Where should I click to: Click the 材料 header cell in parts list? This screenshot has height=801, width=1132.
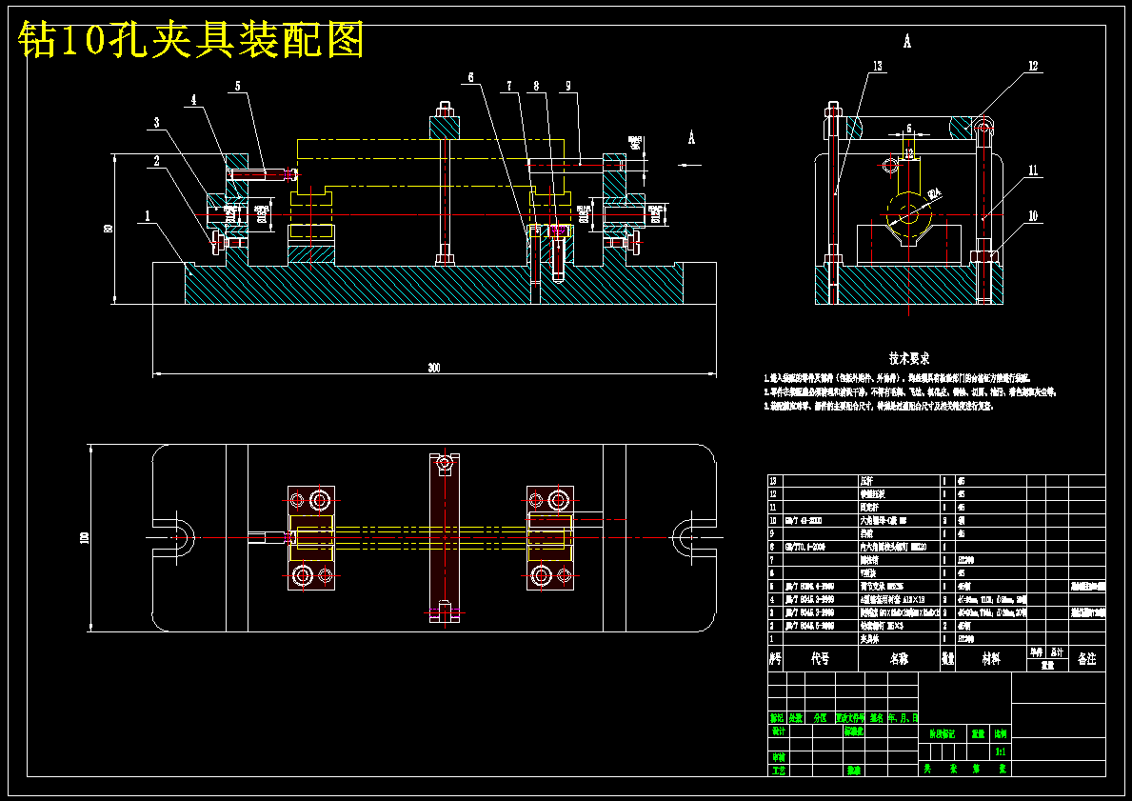tap(991, 659)
